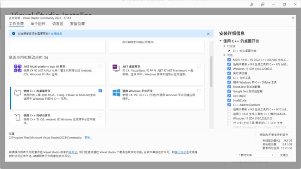Maximize the Visual Studio Installer window

point(284,4)
